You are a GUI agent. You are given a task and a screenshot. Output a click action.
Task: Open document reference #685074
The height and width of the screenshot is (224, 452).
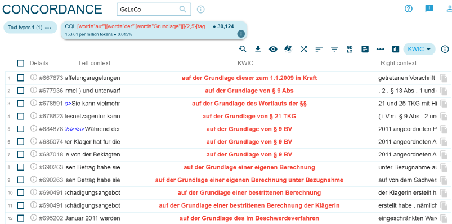[x=51, y=142]
